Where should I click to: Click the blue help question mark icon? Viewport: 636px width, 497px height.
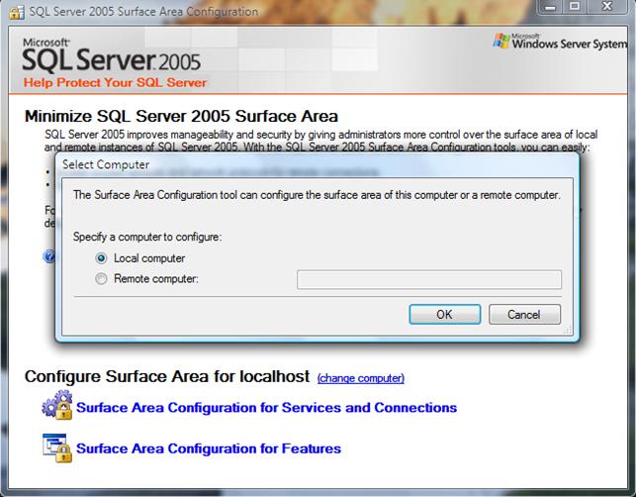point(47,256)
